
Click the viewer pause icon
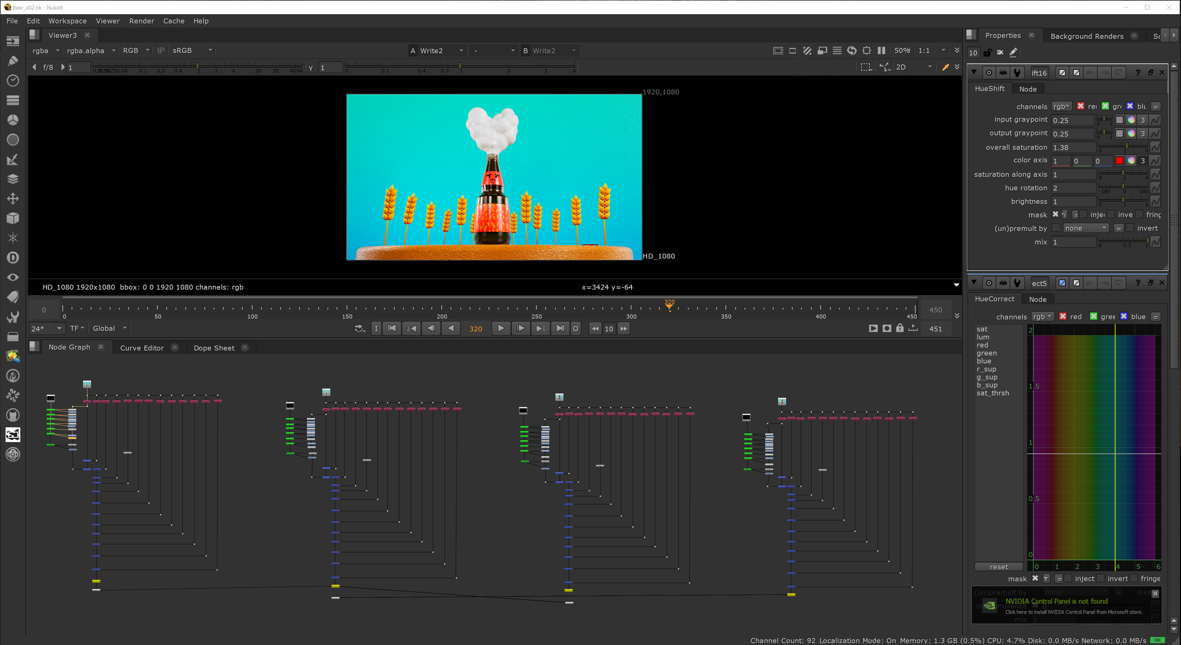point(881,51)
